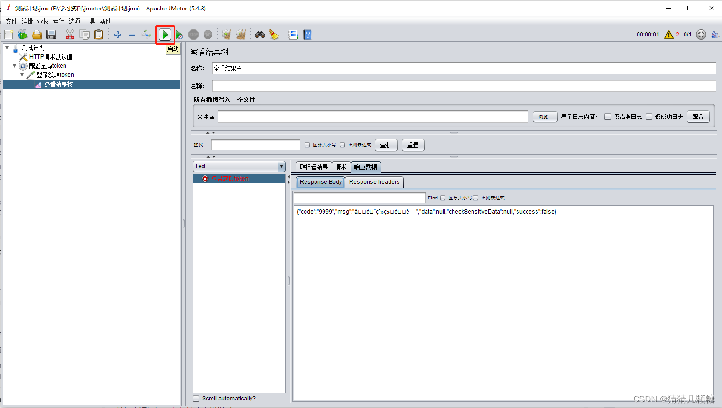Start the test with green play icon
This screenshot has height=408, width=722.
165,35
